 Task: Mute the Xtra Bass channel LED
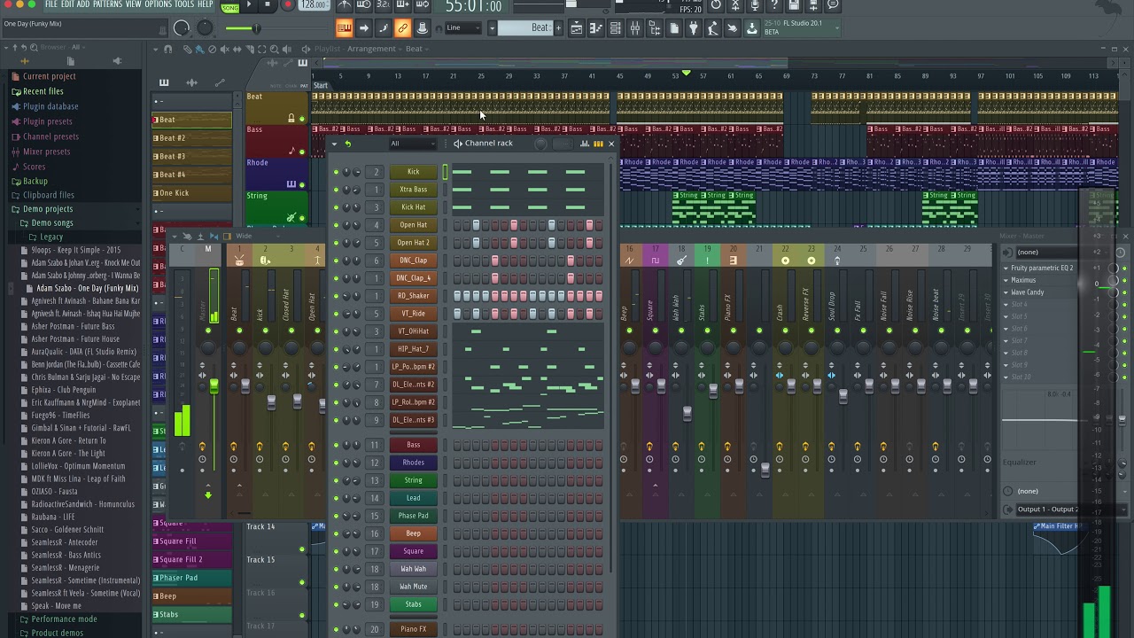click(336, 190)
